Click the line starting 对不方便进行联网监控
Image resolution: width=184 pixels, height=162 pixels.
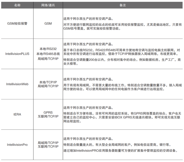click(x=123, y=25)
